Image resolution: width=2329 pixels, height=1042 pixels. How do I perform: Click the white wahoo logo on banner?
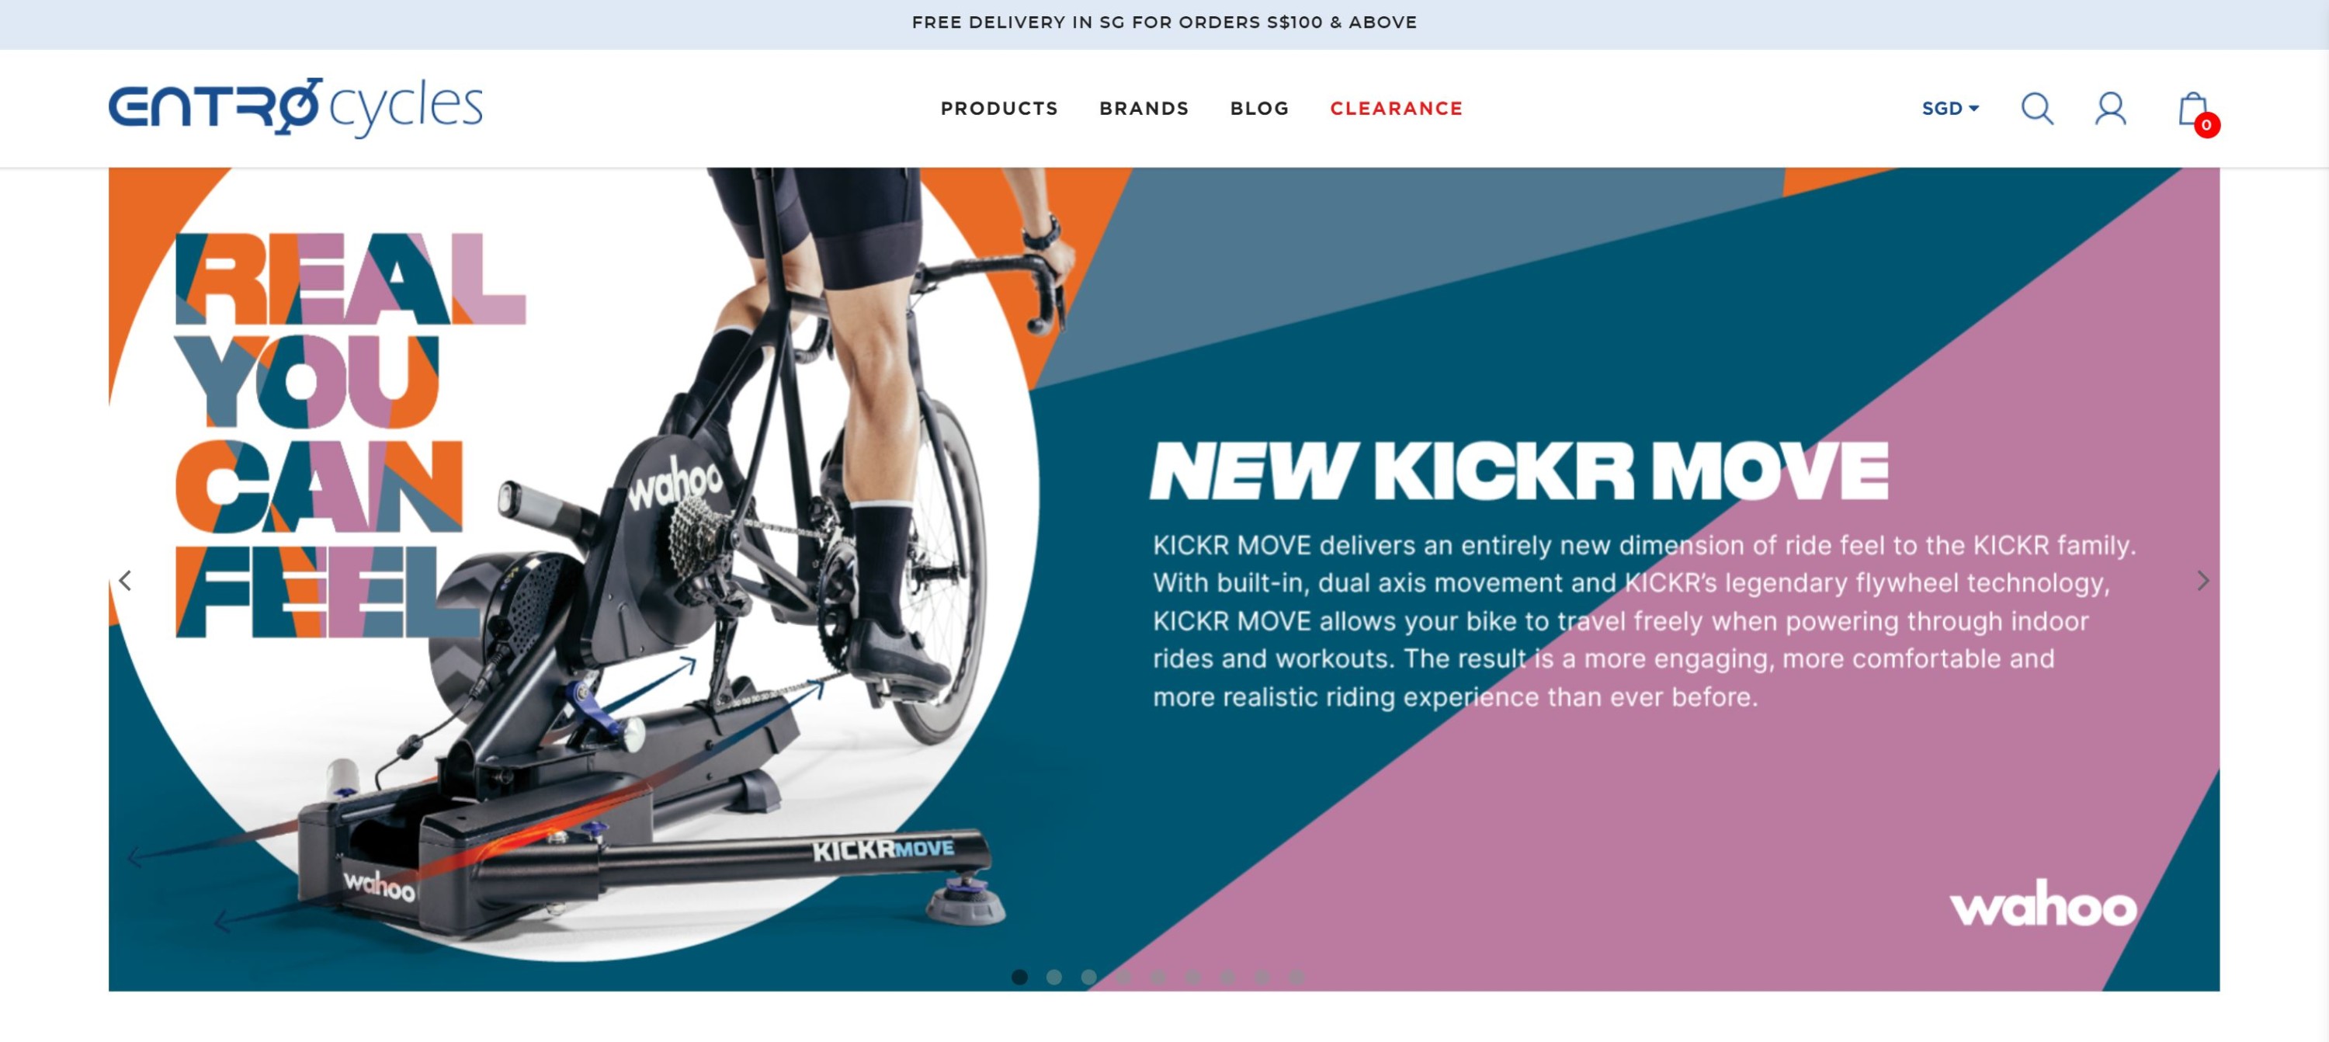(2043, 903)
